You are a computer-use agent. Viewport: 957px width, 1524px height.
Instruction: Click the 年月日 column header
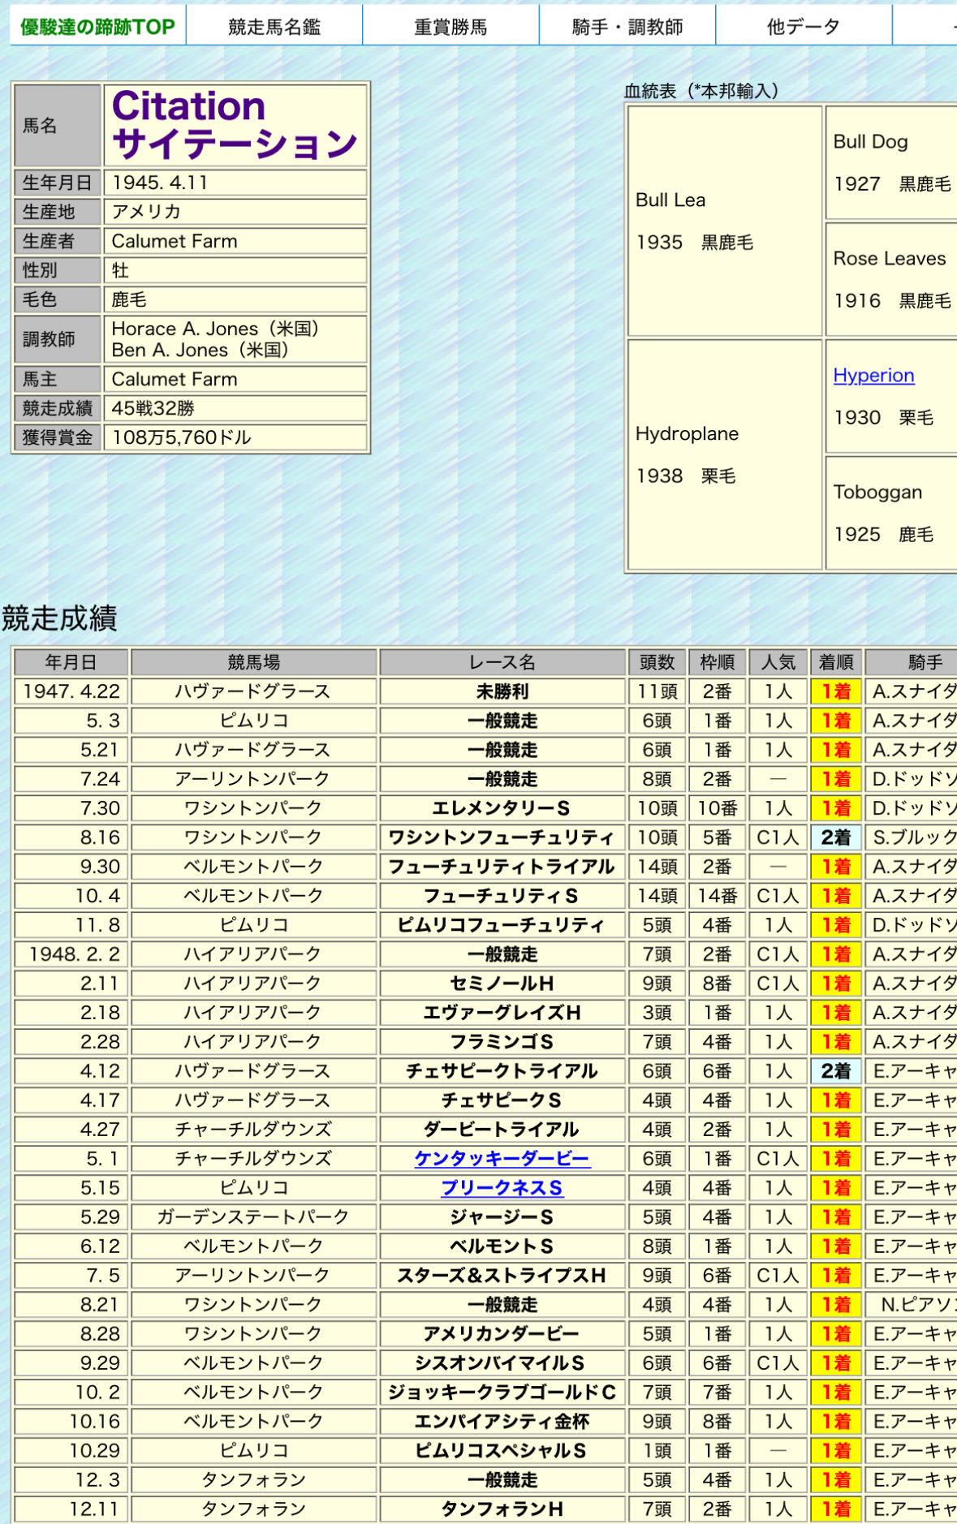71,662
